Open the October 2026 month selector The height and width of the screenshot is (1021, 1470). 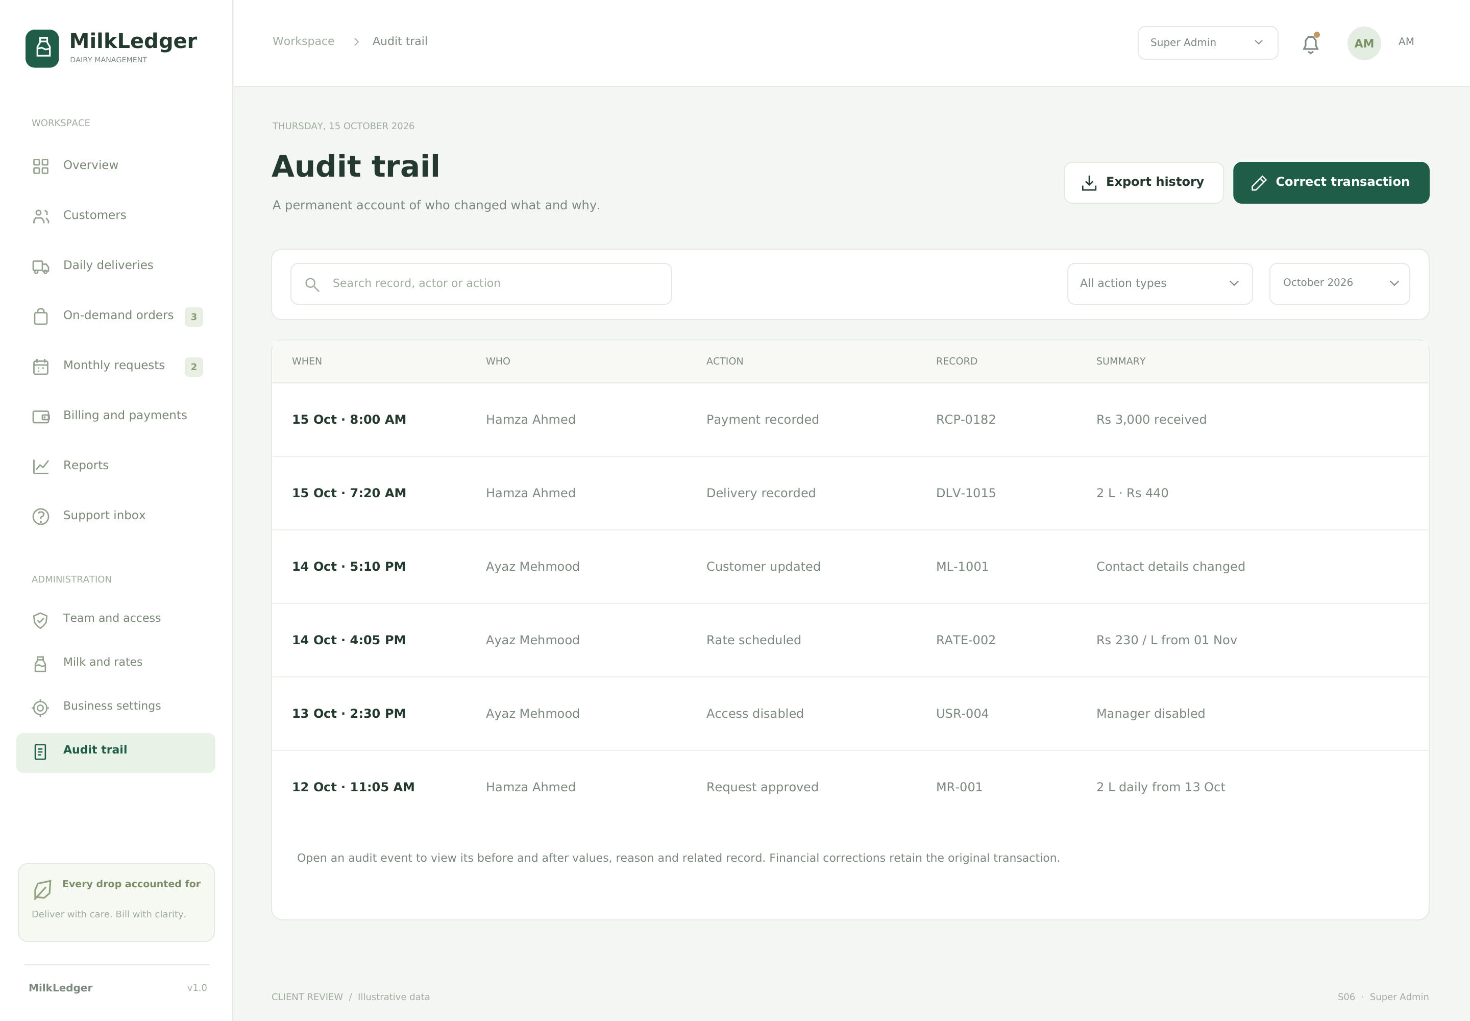click(1339, 283)
